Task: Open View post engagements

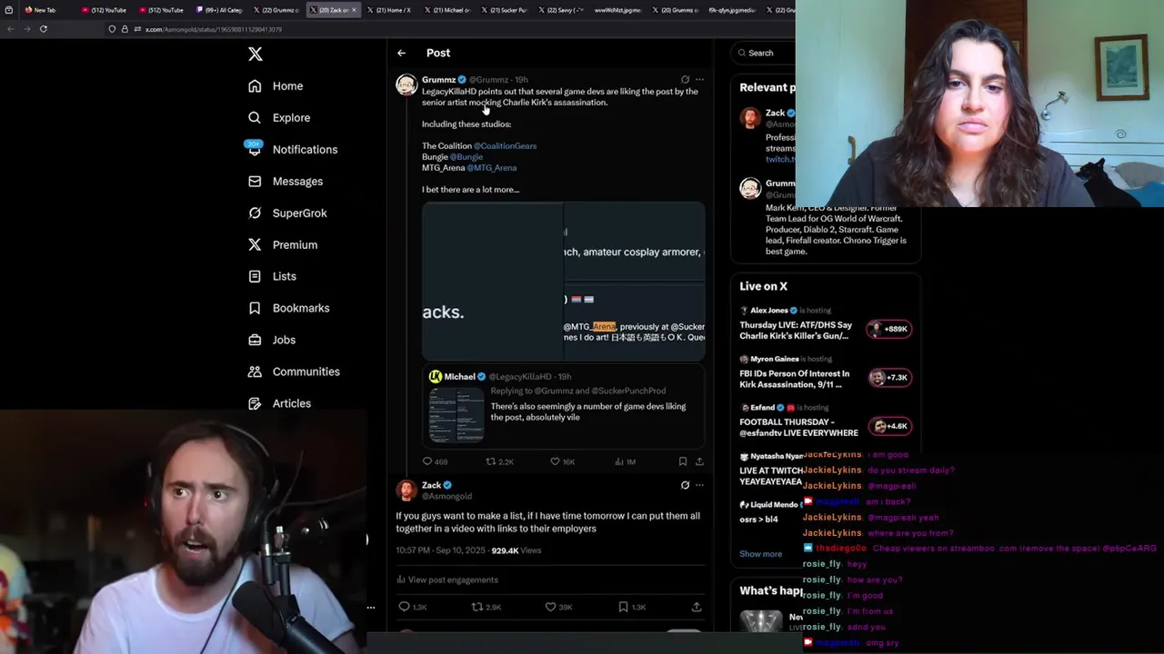Action: point(447,580)
